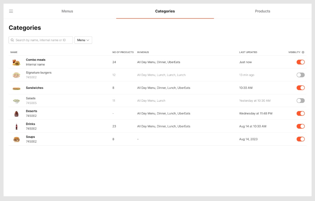Click 'All Day Menu, Lunch, Lunch, Lunch' cell
The width and height of the screenshot is (315, 201).
coord(161,75)
